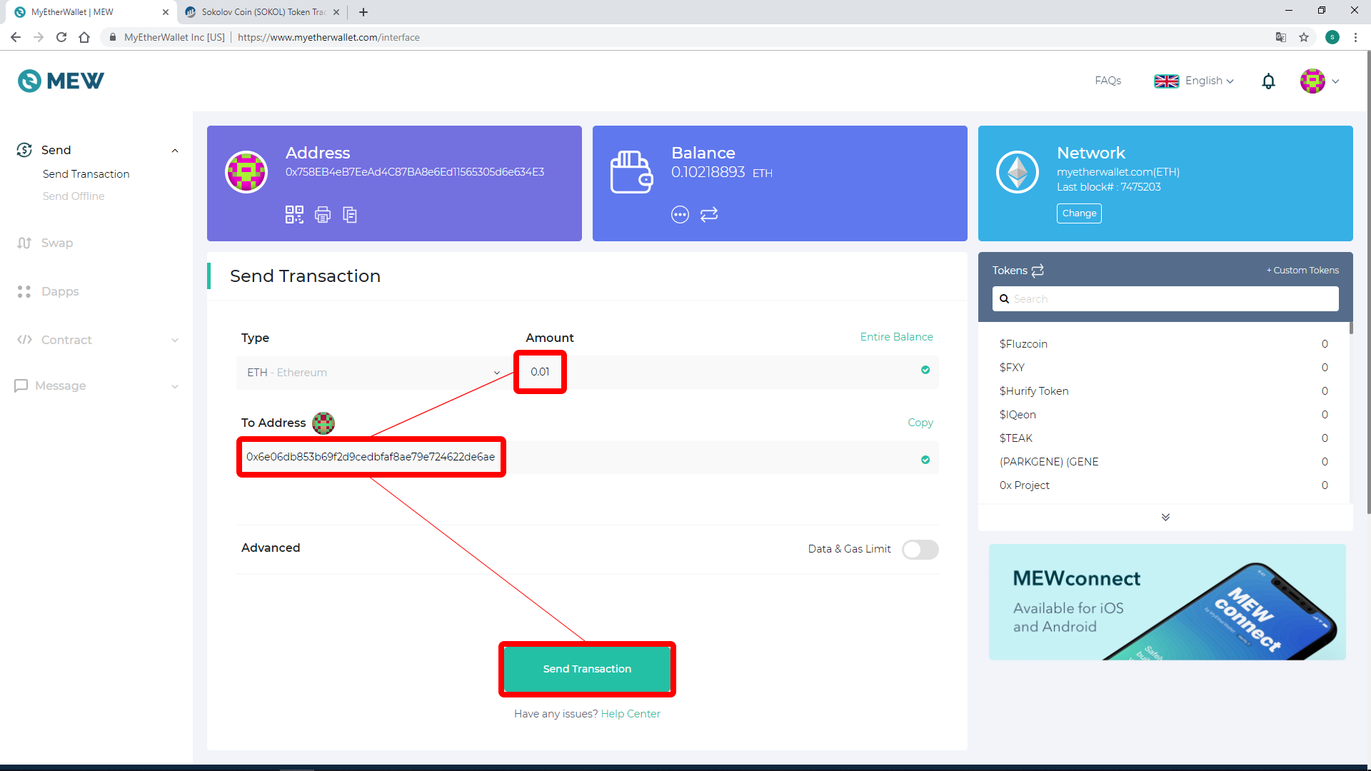This screenshot has width=1371, height=771.
Task: Collapse the Send sidebar section
Action: tap(175, 151)
